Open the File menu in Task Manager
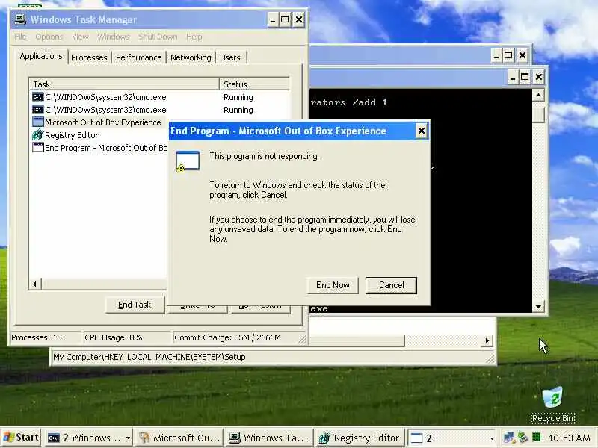598x448 pixels. (21, 37)
